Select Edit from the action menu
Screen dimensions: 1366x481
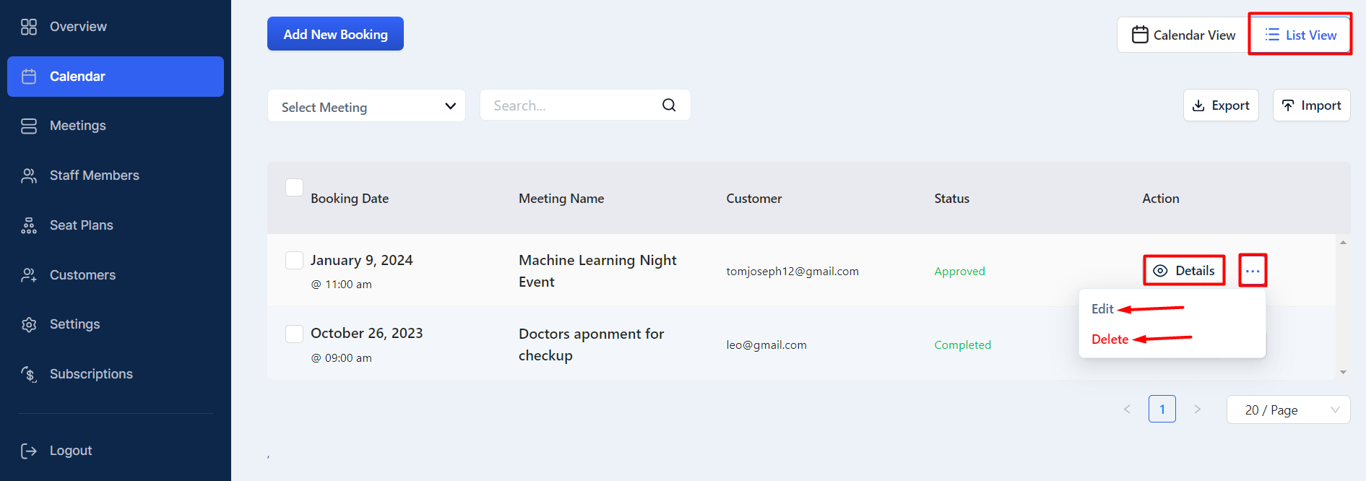point(1102,309)
